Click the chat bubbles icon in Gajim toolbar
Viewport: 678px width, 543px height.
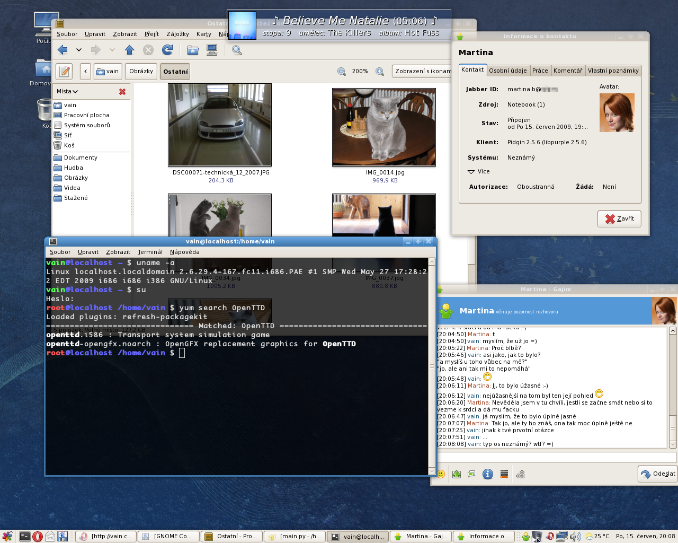[471, 474]
